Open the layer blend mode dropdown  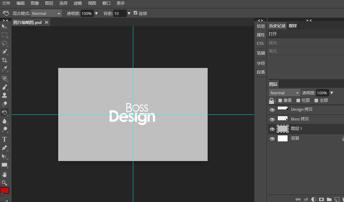coord(285,93)
